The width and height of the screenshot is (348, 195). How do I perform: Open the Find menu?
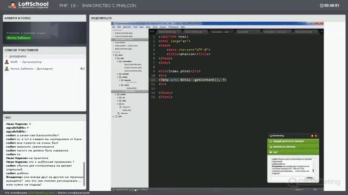point(135,27)
